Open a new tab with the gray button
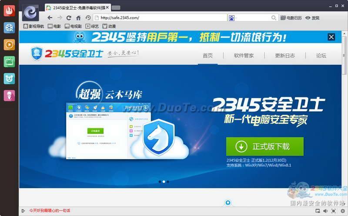 pyautogui.click(x=116, y=8)
